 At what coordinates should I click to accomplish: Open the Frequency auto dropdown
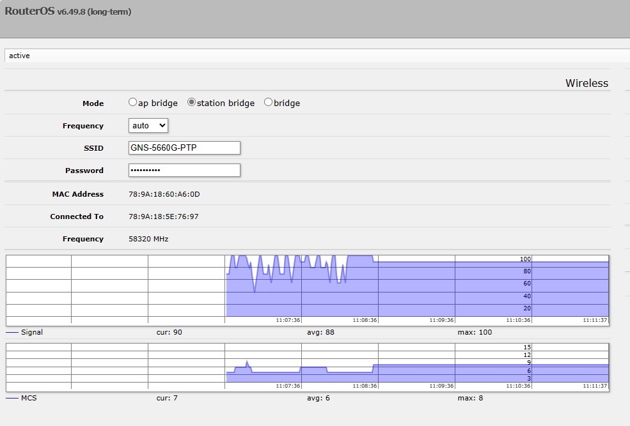(148, 126)
